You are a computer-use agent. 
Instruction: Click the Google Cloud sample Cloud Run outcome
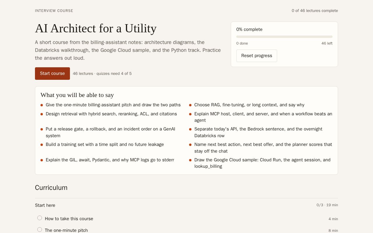coord(262,163)
